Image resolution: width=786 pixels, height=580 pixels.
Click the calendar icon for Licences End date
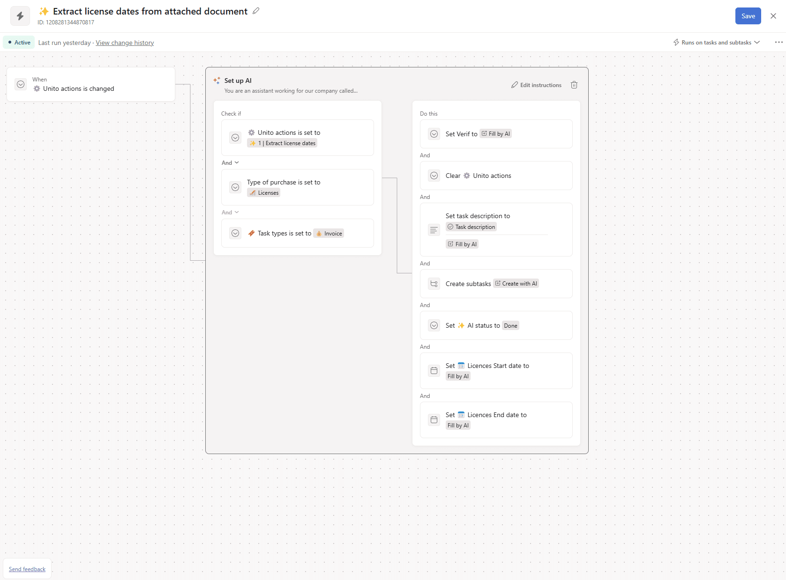434,420
